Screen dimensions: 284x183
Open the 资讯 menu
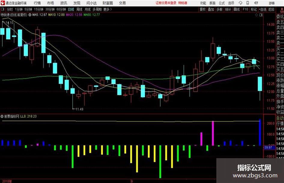[x=64, y=3]
